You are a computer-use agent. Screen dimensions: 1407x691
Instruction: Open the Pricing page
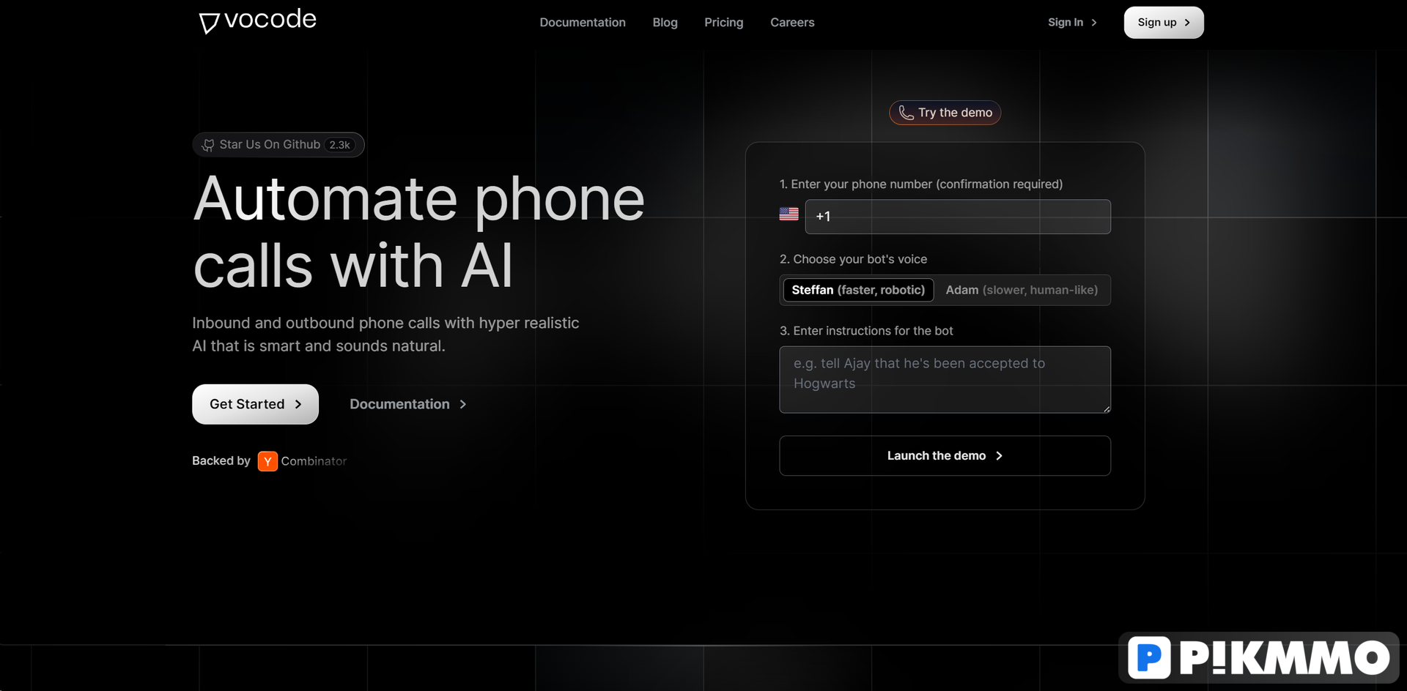point(723,23)
